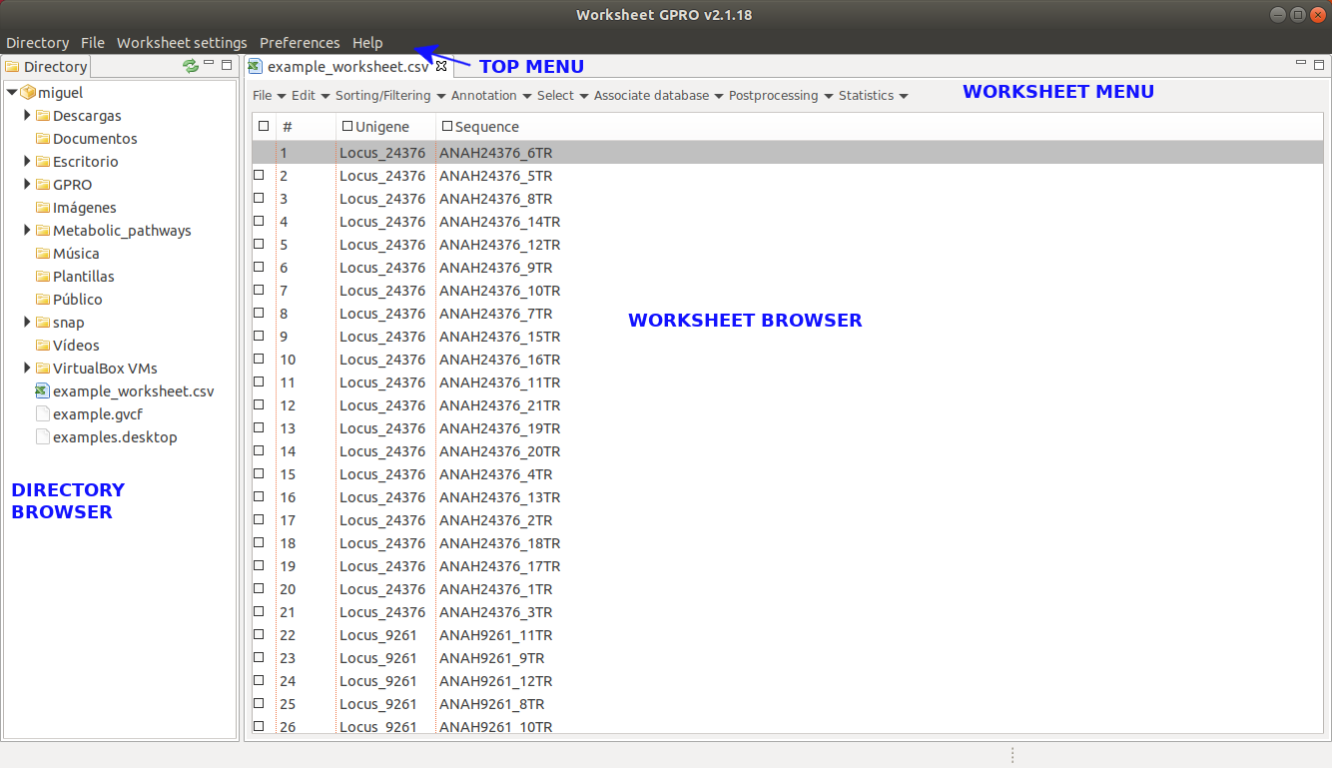Minimize the worksheet editor panel
This screenshot has width=1332, height=768.
click(x=1301, y=64)
